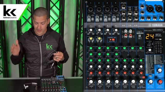Adjust the channel 5/6 LOW EQ knob
The height and width of the screenshot is (92, 165).
point(125,60)
